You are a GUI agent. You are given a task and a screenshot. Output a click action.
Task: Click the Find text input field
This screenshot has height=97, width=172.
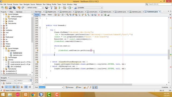pyautogui.click(x=50, y=87)
